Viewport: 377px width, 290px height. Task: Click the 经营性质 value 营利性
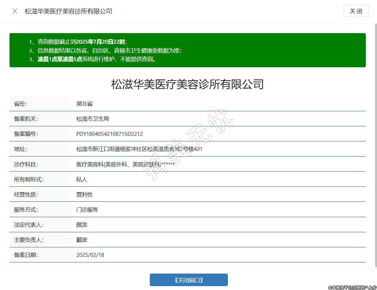click(x=85, y=195)
